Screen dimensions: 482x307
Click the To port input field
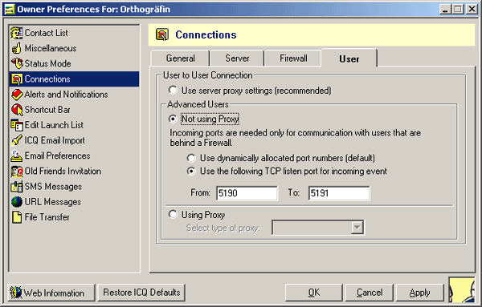click(x=339, y=193)
